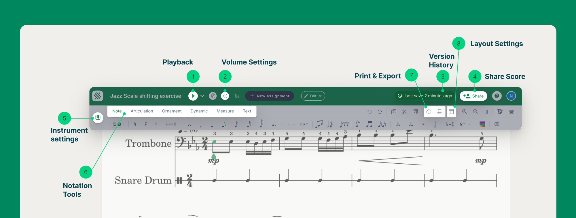Image resolution: width=576 pixels, height=218 pixels.
Task: Toggle the voice selector in note toolbar
Action: coord(117,124)
